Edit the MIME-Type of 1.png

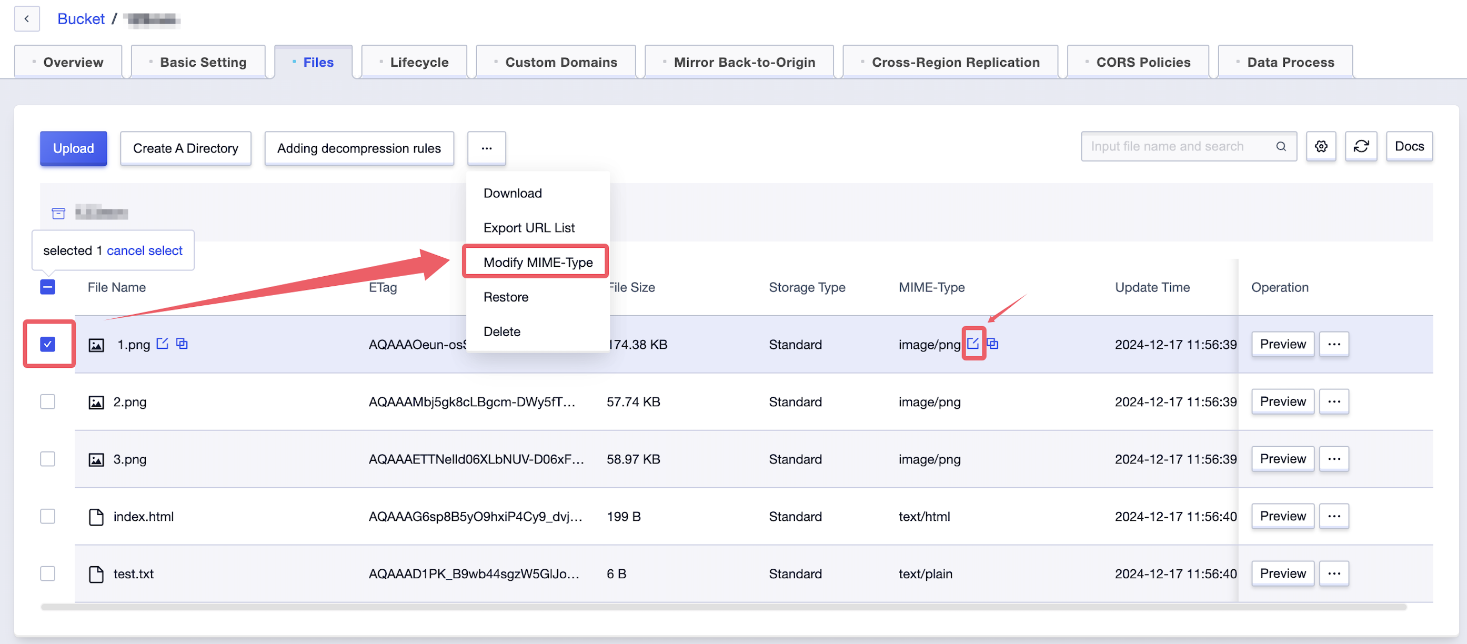tap(973, 344)
